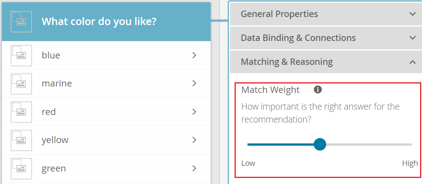This screenshot has width=422, height=184.
Task: Click the Match Weight slider handle
Action: 320,145
